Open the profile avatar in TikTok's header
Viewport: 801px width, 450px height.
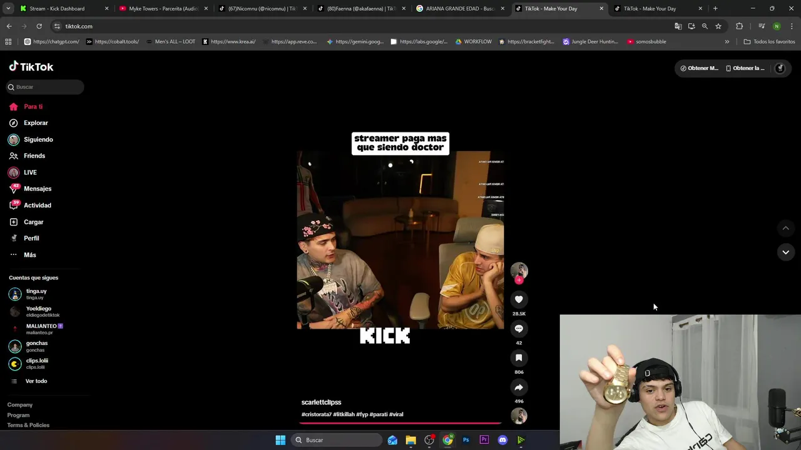[780, 68]
